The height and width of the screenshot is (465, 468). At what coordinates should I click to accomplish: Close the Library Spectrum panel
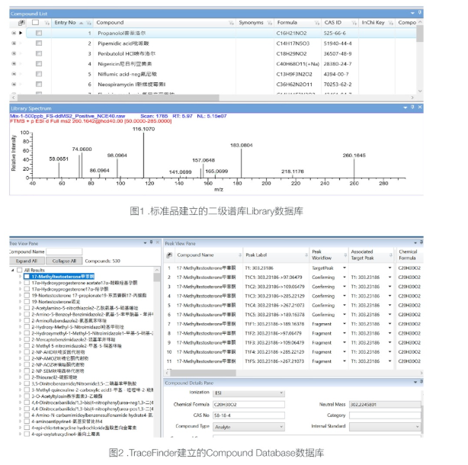(420, 107)
